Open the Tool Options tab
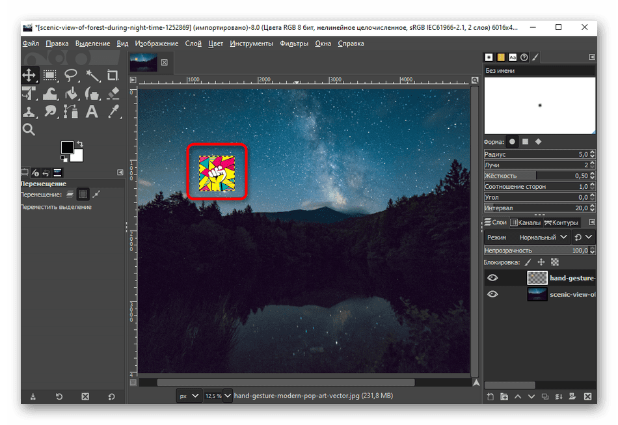618x425 pixels. tap(25, 172)
